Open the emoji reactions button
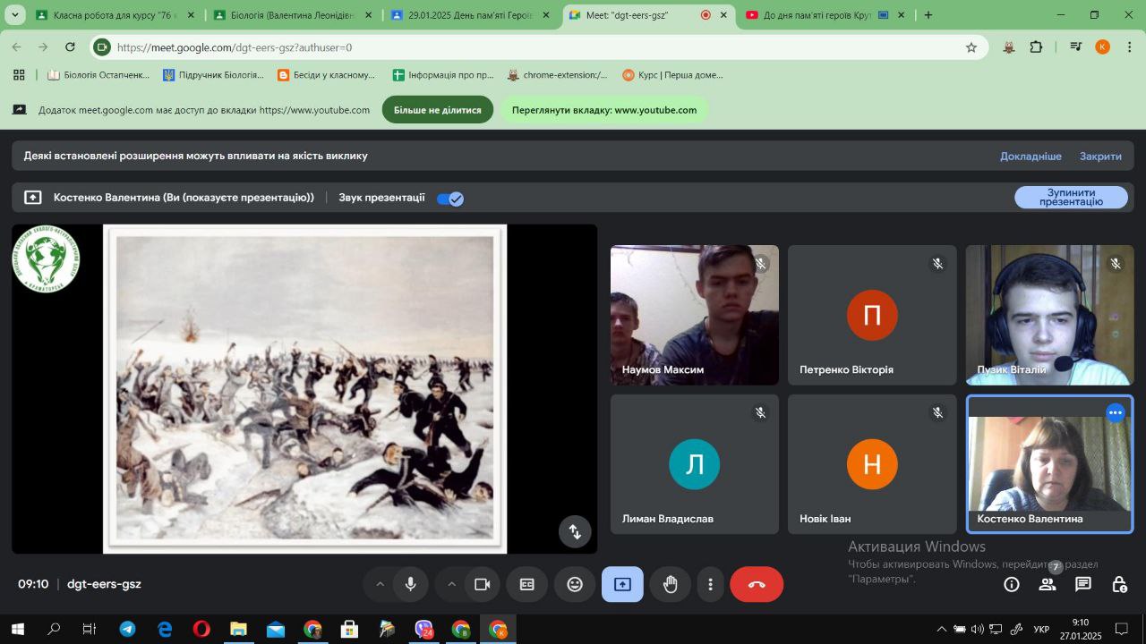Viewport: 1146px width, 644px height. (575, 584)
